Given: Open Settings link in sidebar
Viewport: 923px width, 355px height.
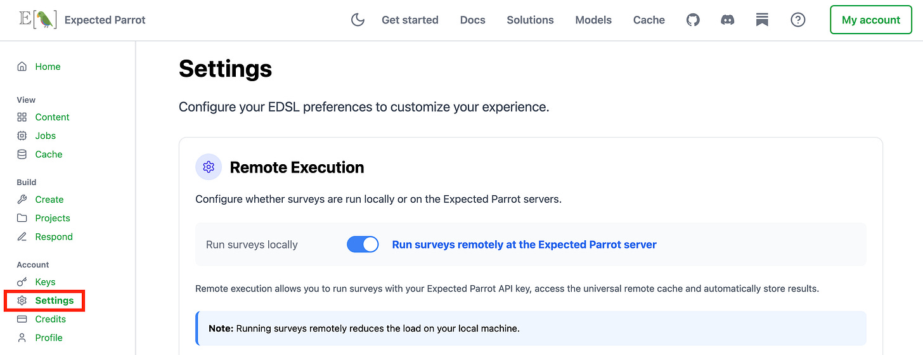Looking at the screenshot, I should tap(55, 300).
